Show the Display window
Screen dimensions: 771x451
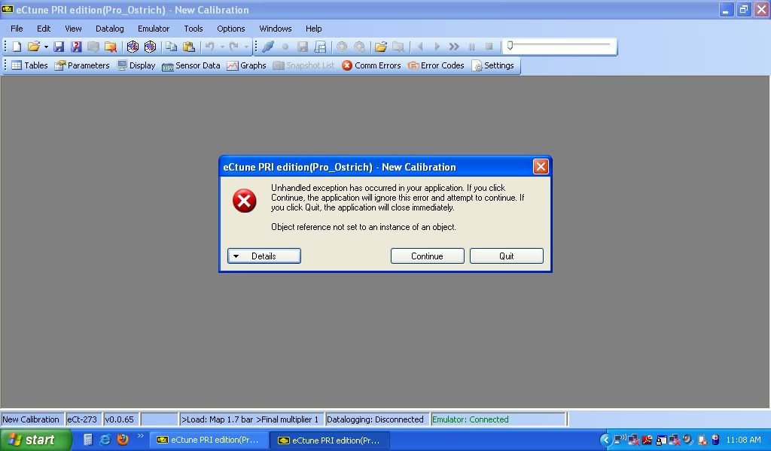136,65
